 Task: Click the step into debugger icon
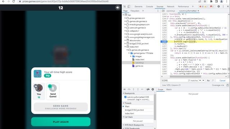point(133,89)
